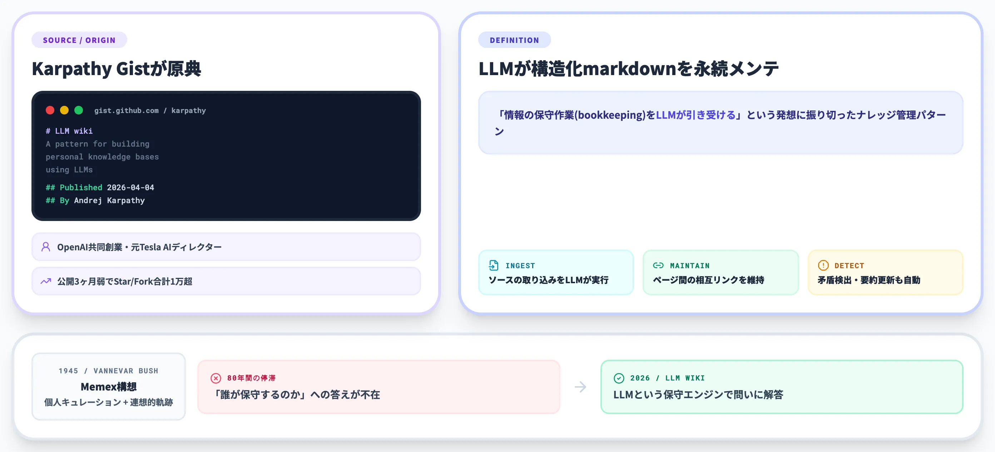Click the 80年間の停滞 pink card

pos(378,387)
